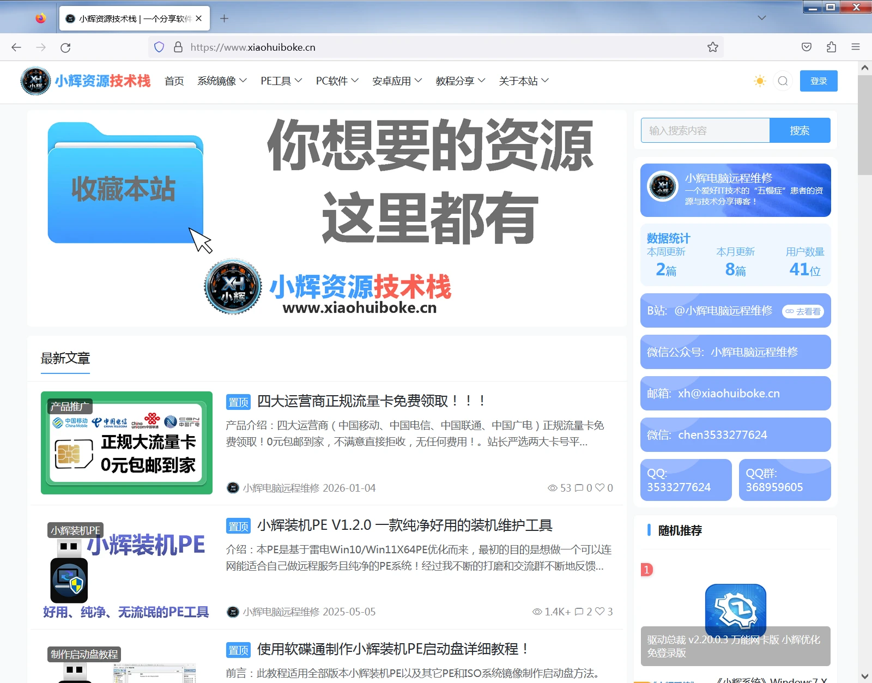This screenshot has height=683, width=872.
Task: Click the 去看看 Bilibili link button
Action: [803, 312]
